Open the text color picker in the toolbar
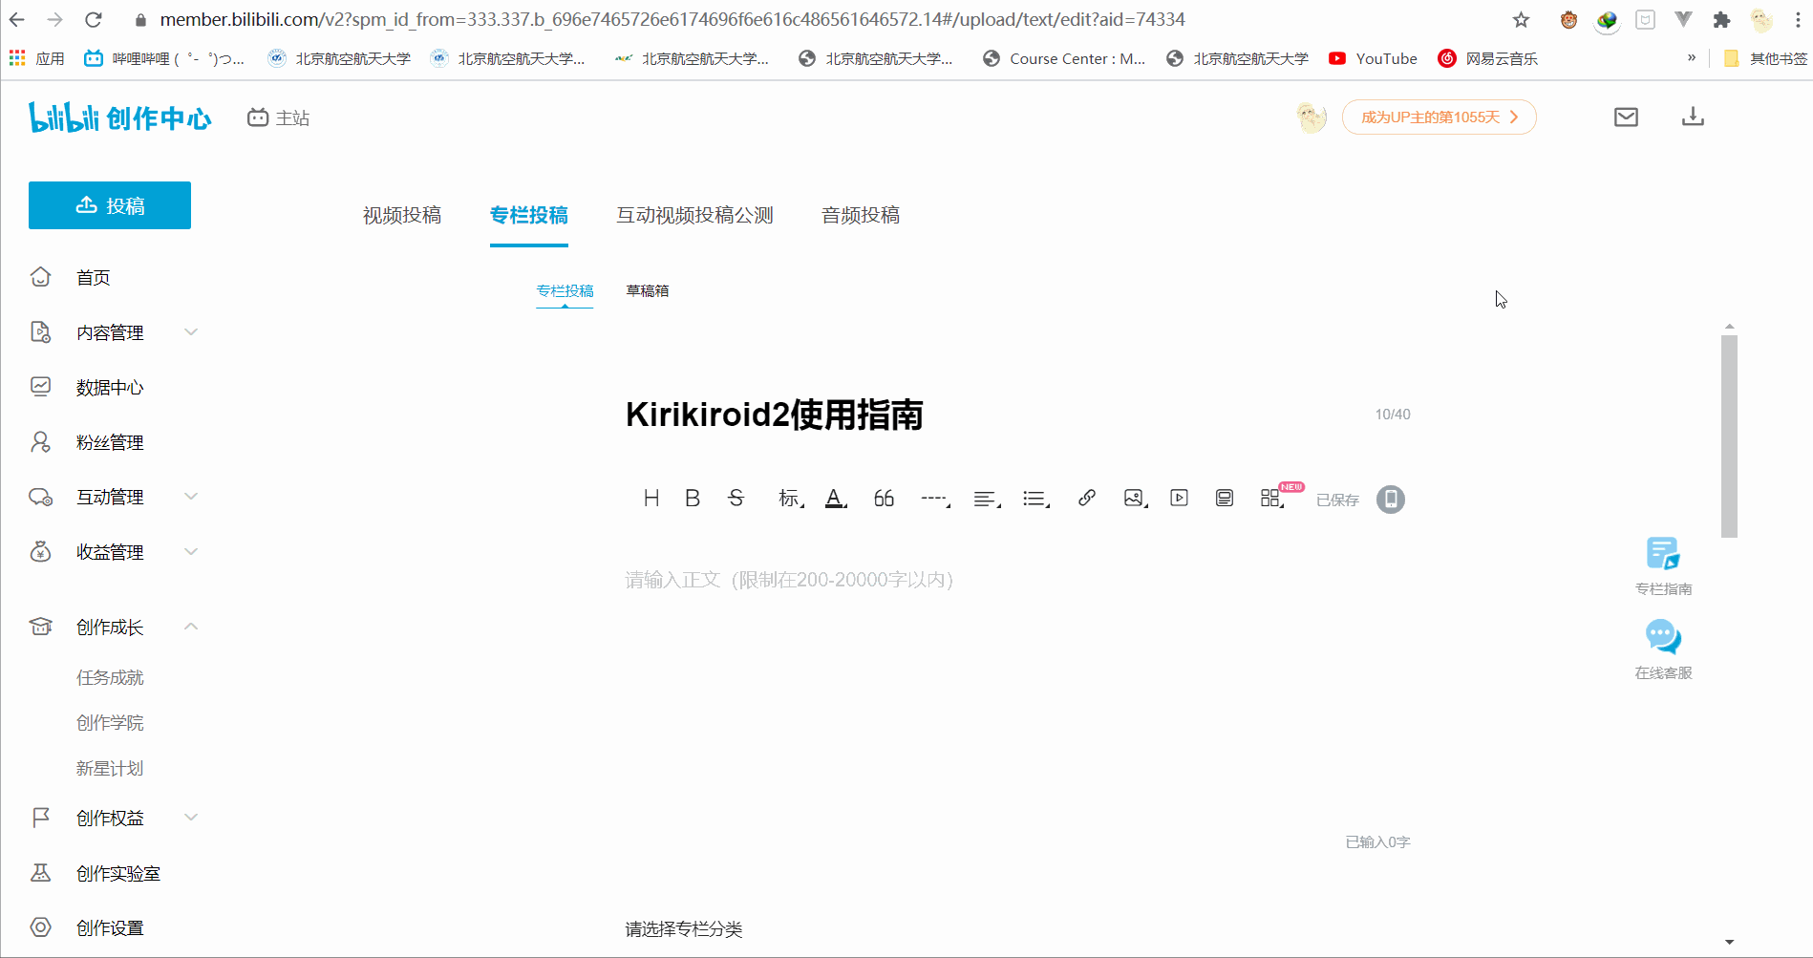Image resolution: width=1813 pixels, height=958 pixels. tap(836, 498)
